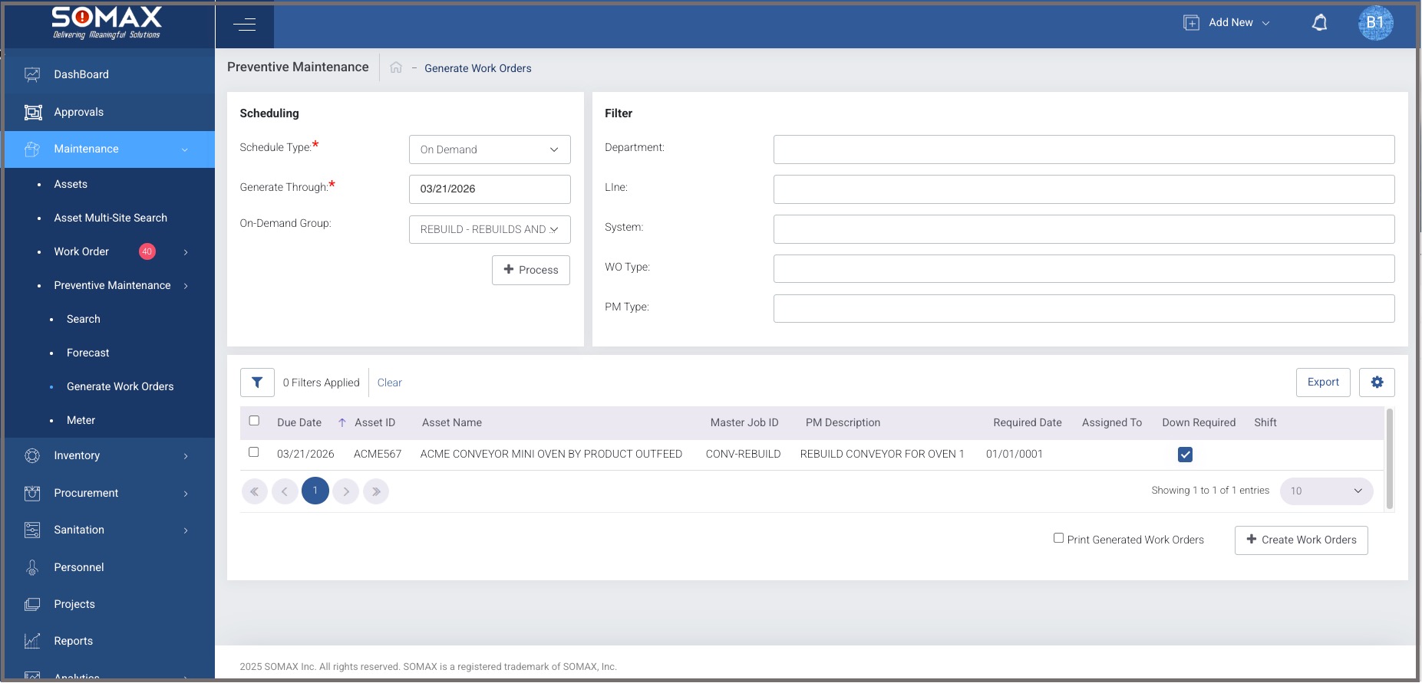Viewport: 1422px width, 683px height.
Task: Change the entries per page dropdown
Action: click(1326, 491)
